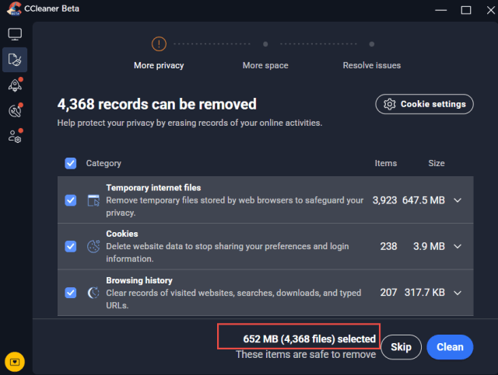498x375 pixels.
Task: Click the CCleaner Beta logo icon
Action: (14, 9)
